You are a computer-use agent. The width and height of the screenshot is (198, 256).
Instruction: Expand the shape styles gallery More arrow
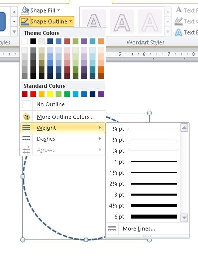[x=14, y=31]
